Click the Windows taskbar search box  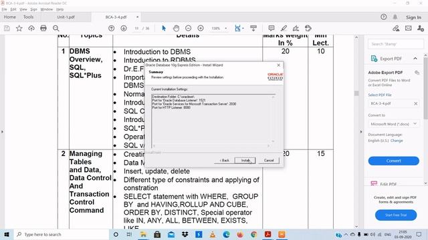62,234
